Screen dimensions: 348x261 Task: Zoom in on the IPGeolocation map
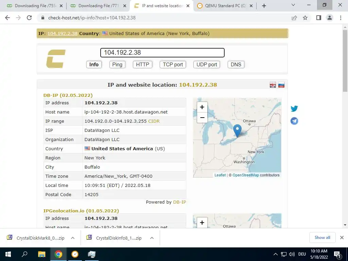click(202, 222)
